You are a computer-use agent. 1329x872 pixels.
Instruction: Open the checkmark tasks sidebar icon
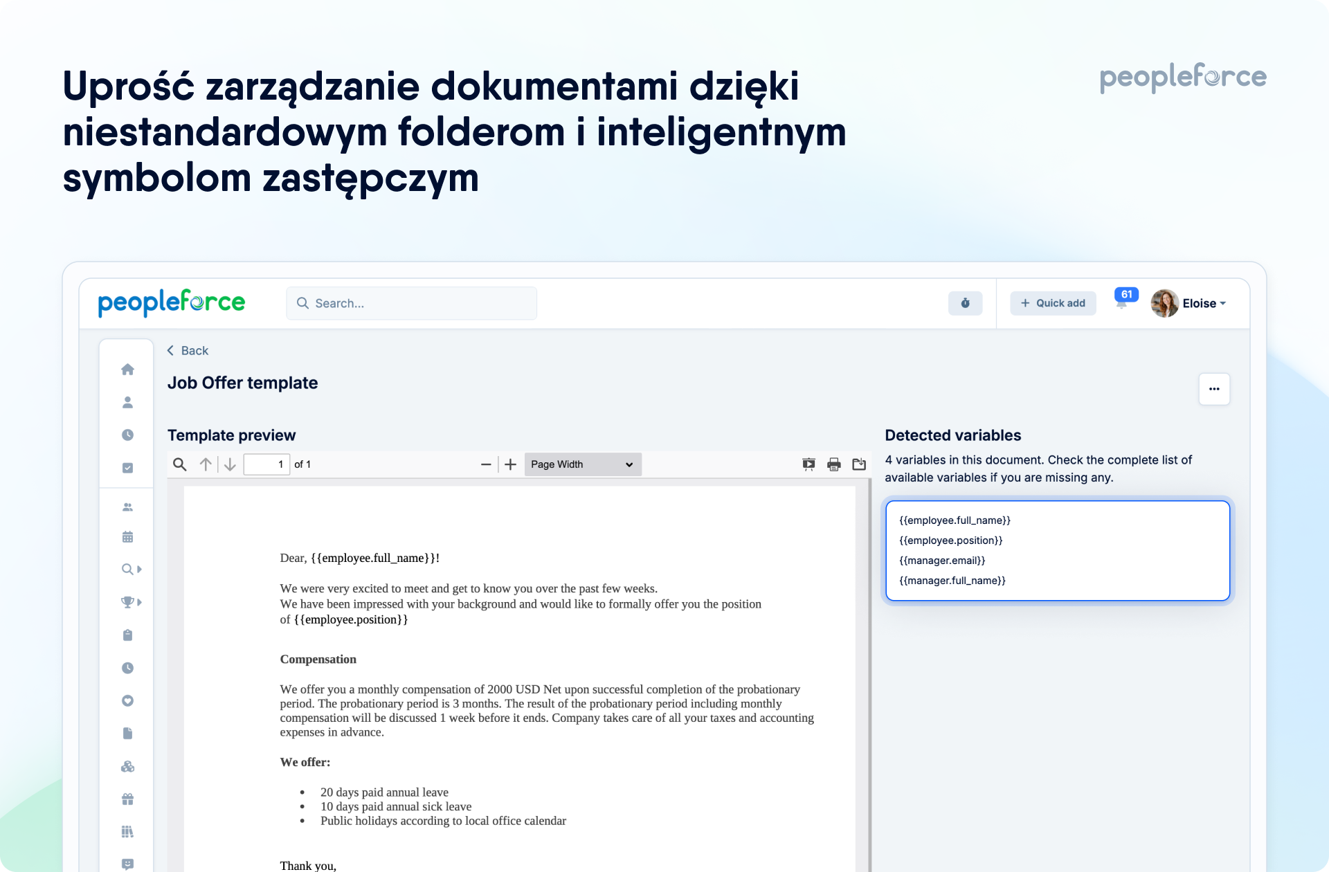click(127, 468)
